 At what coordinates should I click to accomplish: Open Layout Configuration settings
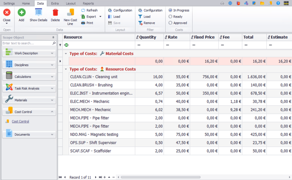click(x=119, y=10)
